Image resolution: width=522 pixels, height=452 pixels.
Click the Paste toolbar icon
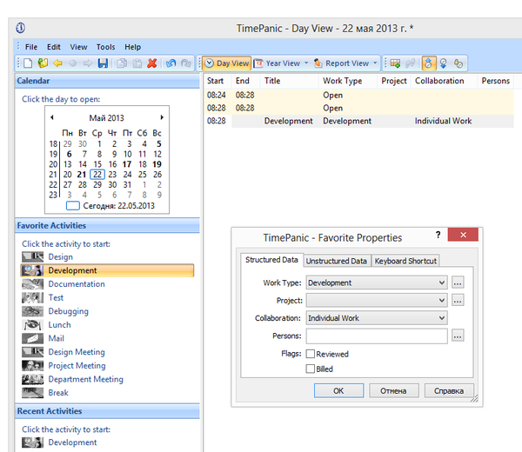coord(137,63)
